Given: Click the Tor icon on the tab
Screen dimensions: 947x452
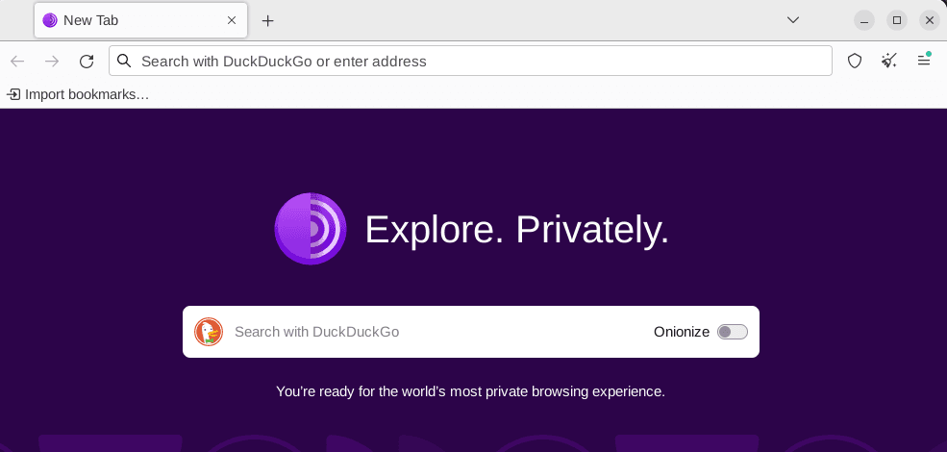Looking at the screenshot, I should [x=50, y=20].
